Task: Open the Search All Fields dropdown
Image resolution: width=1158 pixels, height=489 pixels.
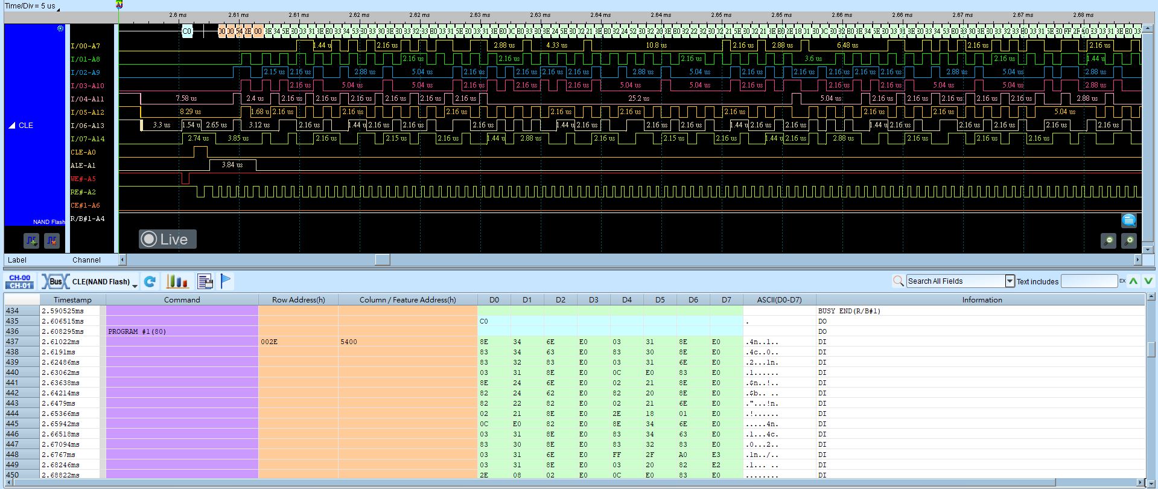Action: tap(1010, 281)
